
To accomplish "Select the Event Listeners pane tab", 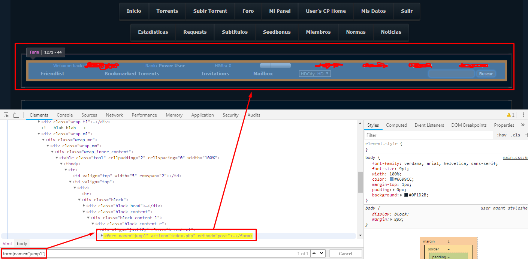I will pos(429,125).
